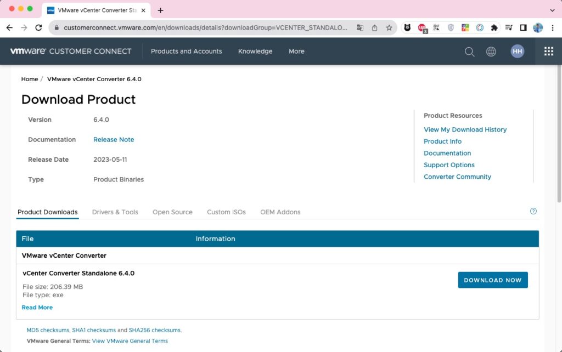Image resolution: width=562 pixels, height=352 pixels.
Task: Switch to the Open Source tab
Action: tap(172, 212)
